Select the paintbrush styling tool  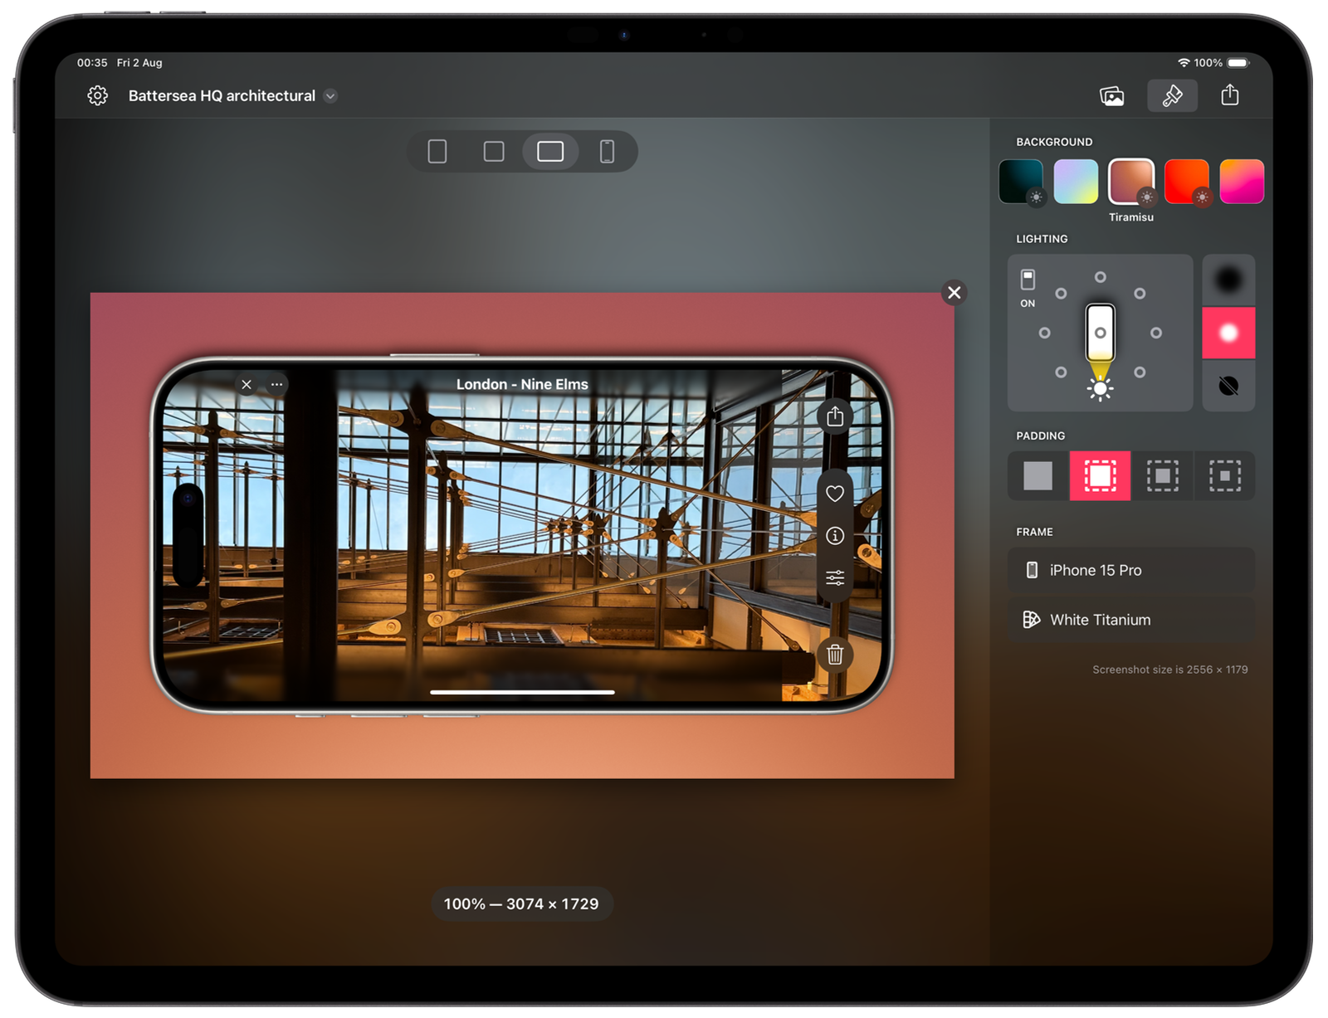pyautogui.click(x=1172, y=96)
